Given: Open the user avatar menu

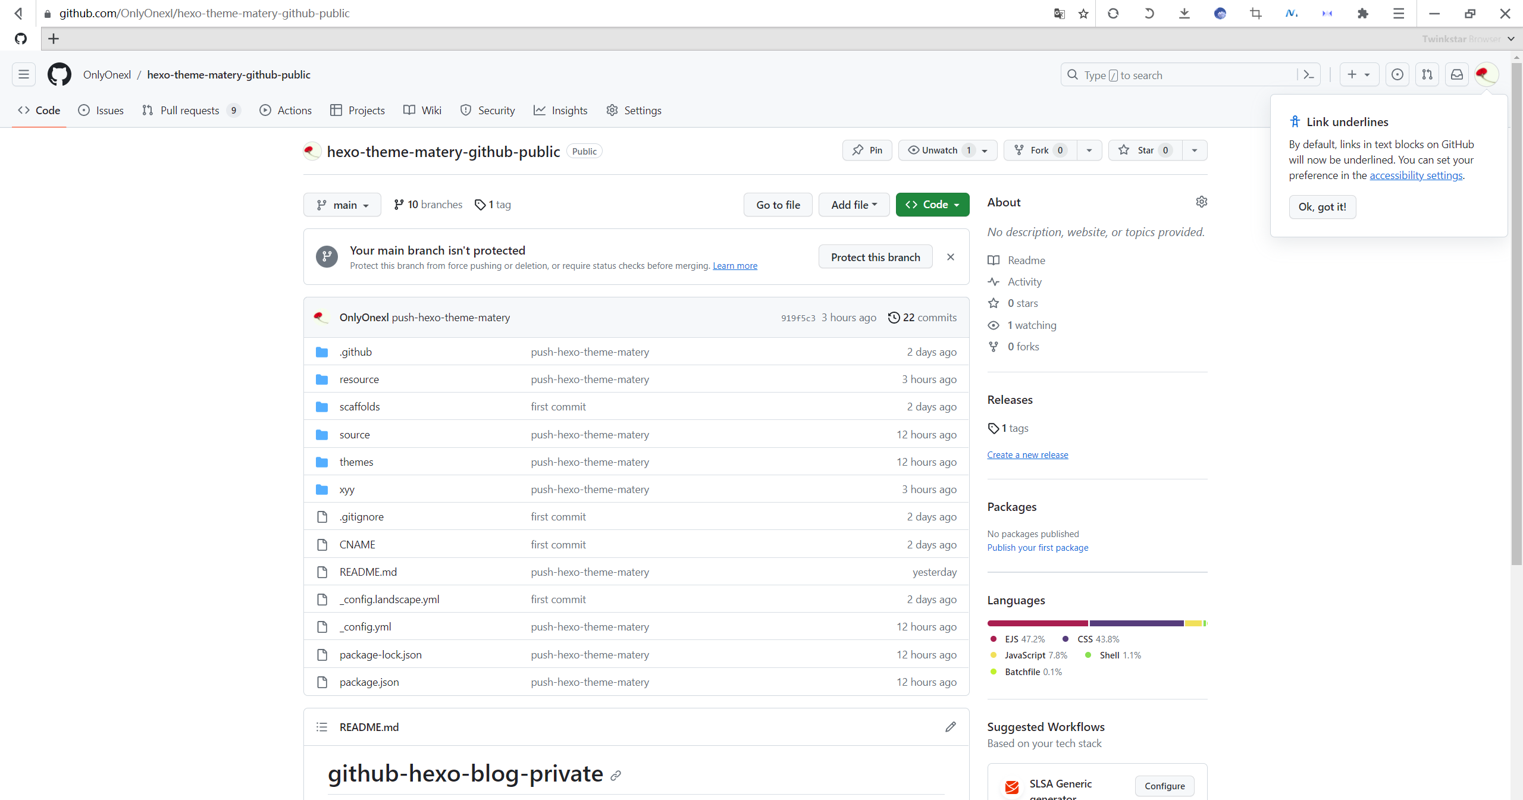Looking at the screenshot, I should click(1487, 74).
